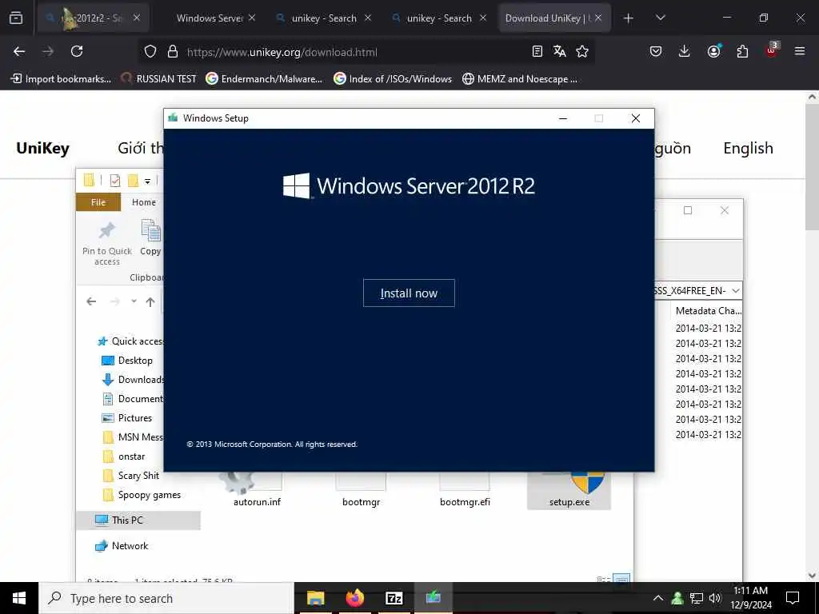The height and width of the screenshot is (614, 819).
Task: Select This PC in navigation pane
Action: pos(138,520)
